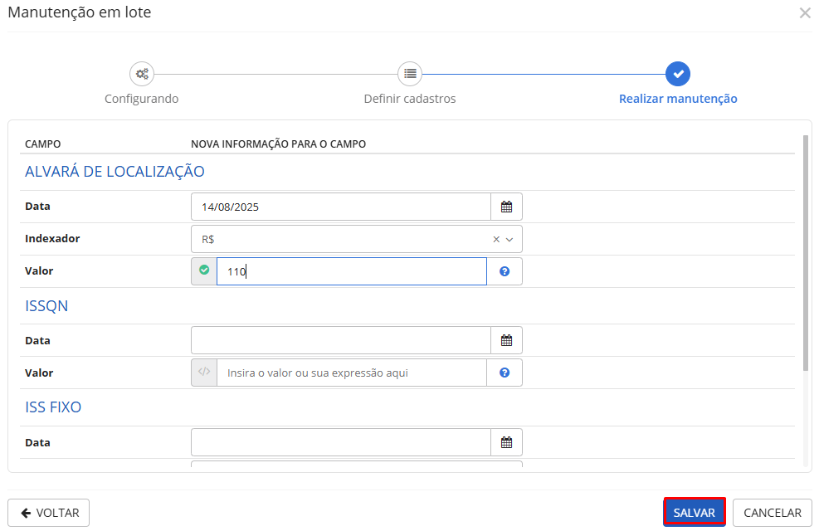Open calendar picker for Alvará de Localização date
The image size is (819, 531).
[x=506, y=207]
